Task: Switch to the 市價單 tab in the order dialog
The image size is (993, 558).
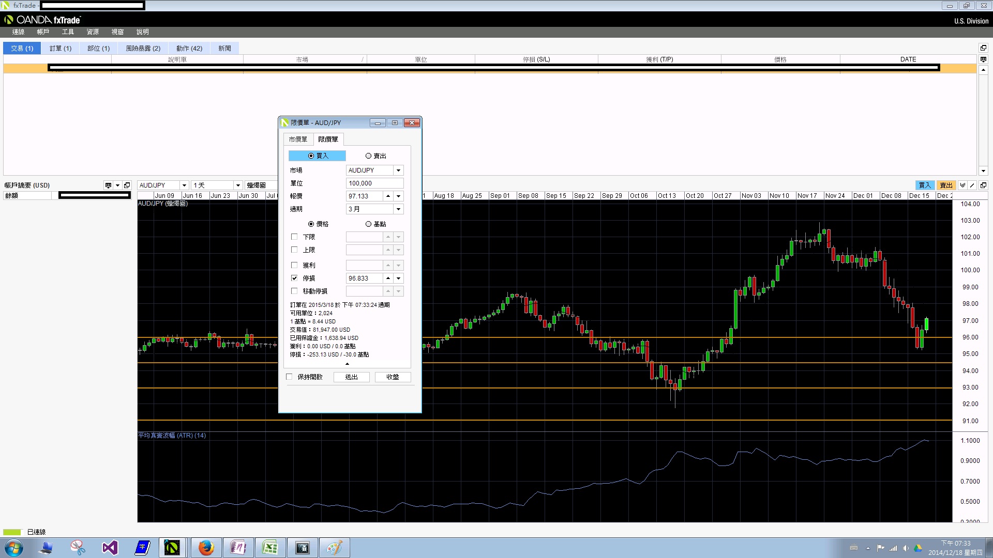Action: coord(298,139)
